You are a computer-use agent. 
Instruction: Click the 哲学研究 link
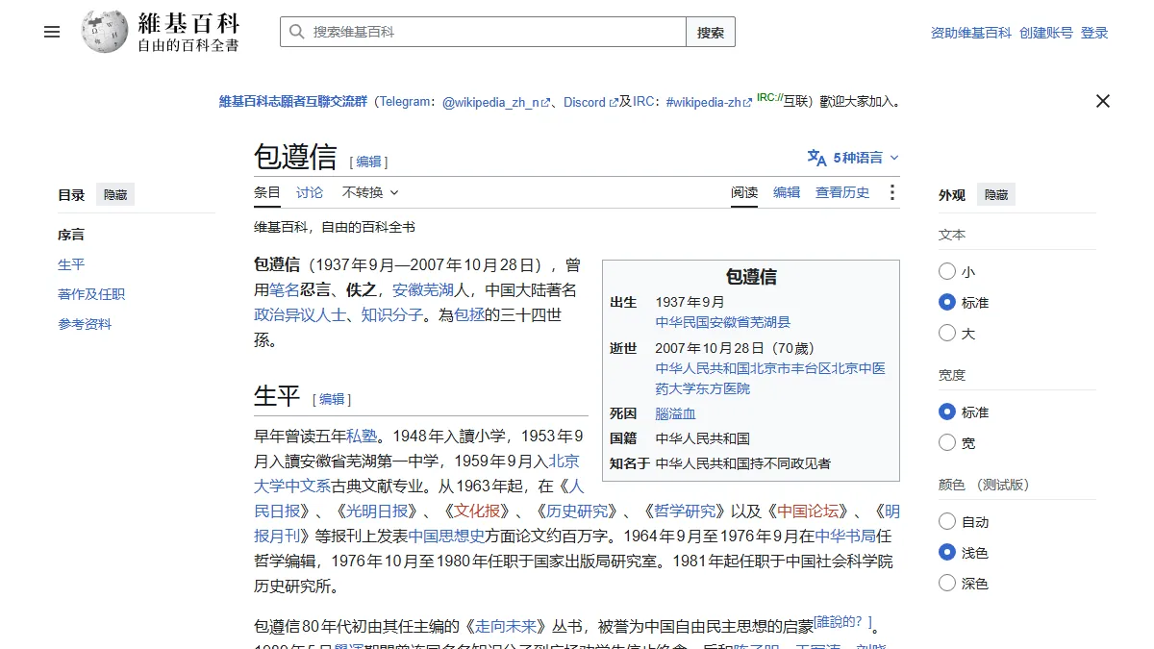pyautogui.click(x=685, y=511)
